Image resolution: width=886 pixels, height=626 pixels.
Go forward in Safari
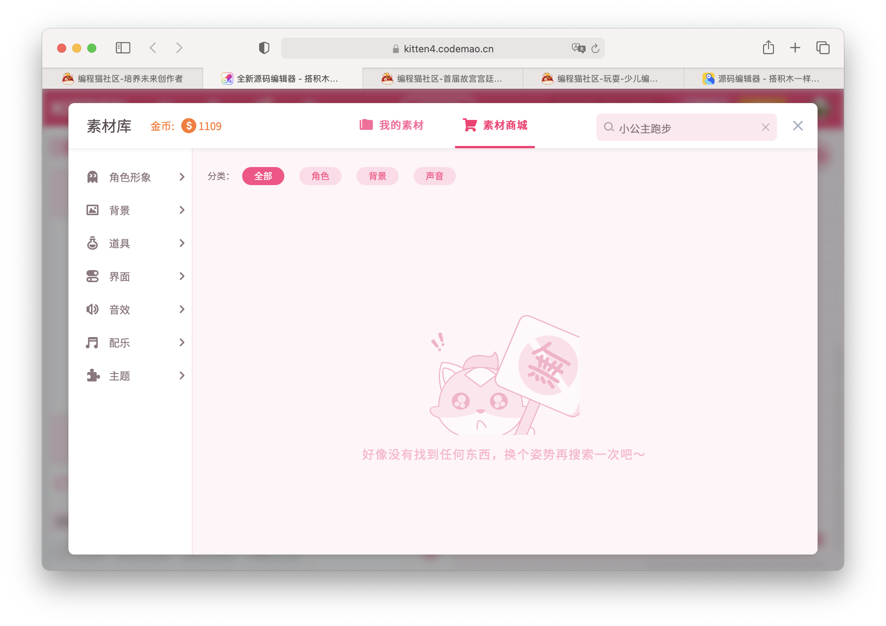[179, 48]
